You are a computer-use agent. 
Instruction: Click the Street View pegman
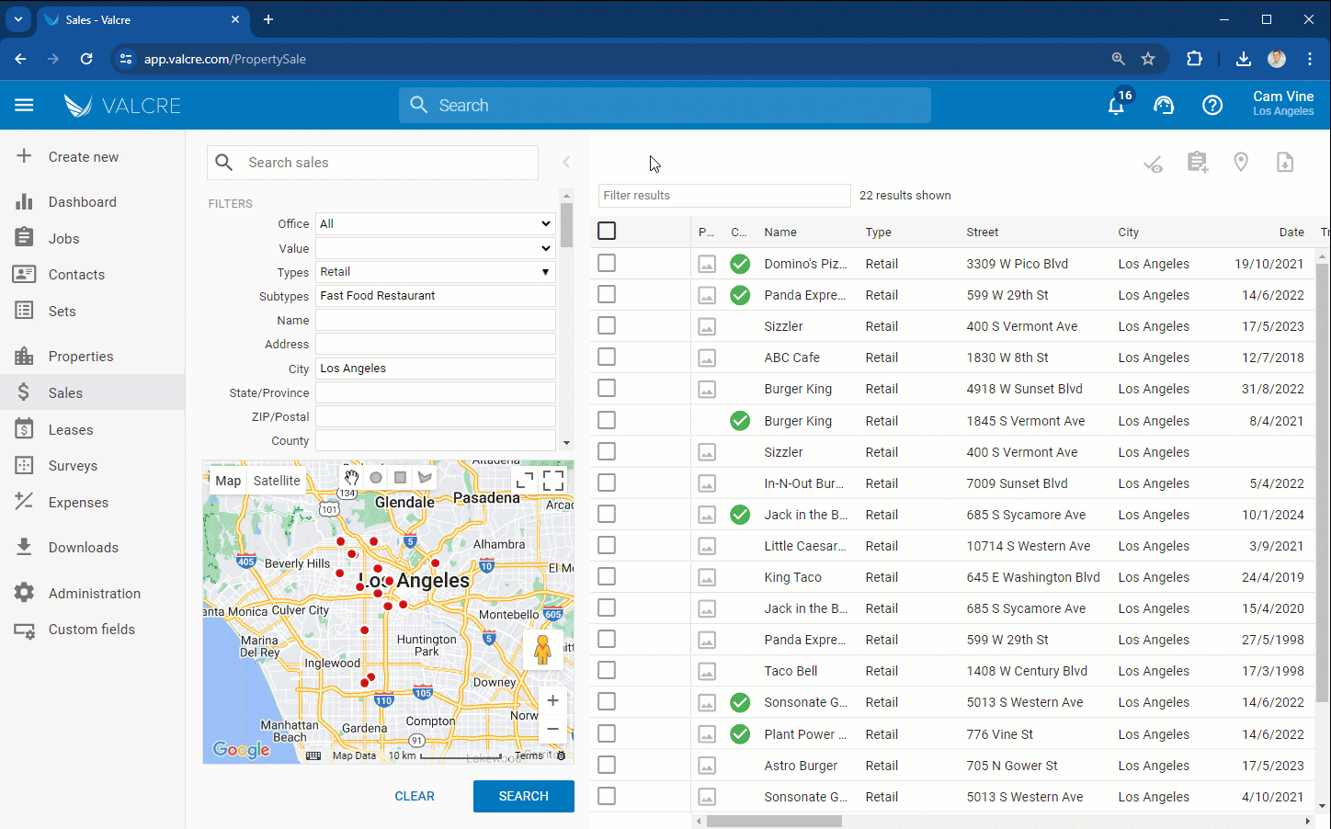(x=542, y=650)
